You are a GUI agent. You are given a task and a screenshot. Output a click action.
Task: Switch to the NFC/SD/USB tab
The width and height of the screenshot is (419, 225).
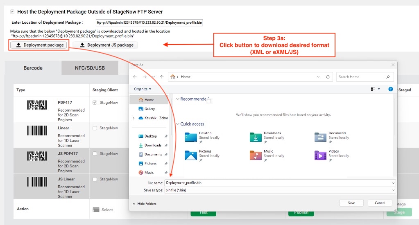coord(90,68)
